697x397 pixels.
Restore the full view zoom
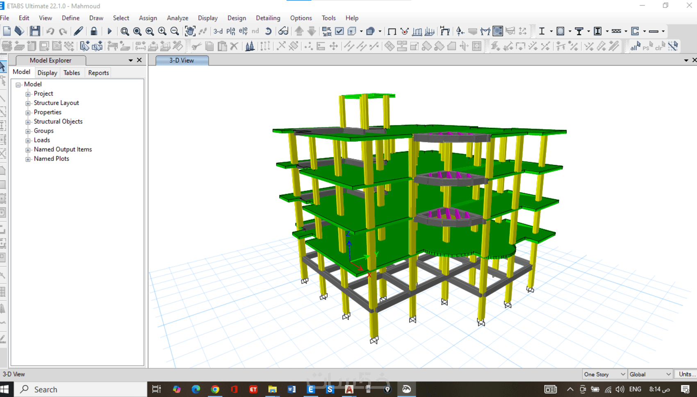[137, 31]
